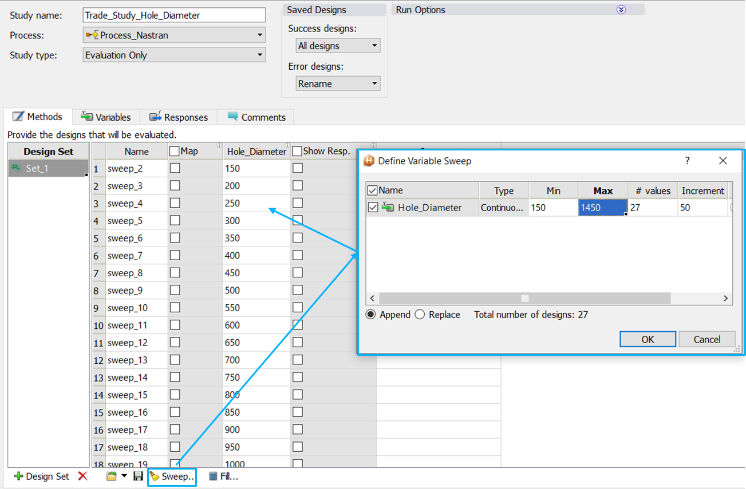The image size is (746, 489).
Task: Check the Map box for sweep_2
Action: tap(175, 169)
